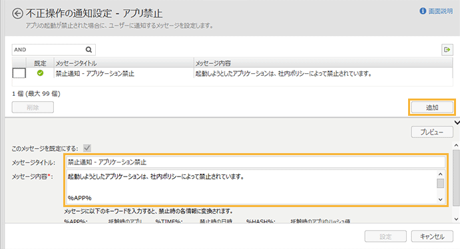460x249 pixels.
Task: Sort by the メッセージ内容 column header
Action: pos(323,63)
